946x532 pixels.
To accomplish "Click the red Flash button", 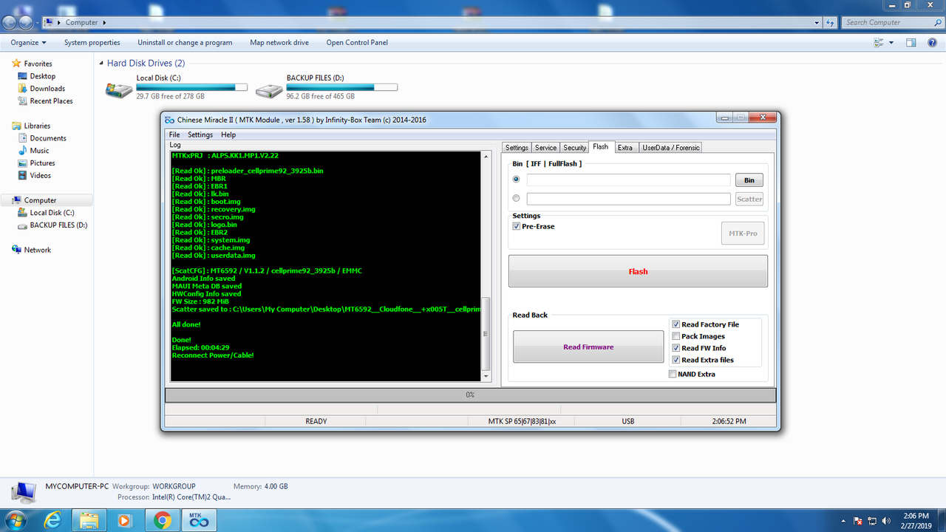I will click(x=638, y=271).
